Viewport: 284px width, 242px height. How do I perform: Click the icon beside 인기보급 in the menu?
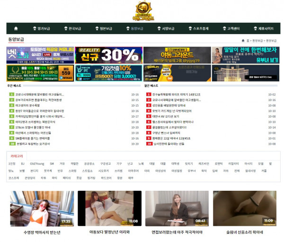(x=34, y=28)
